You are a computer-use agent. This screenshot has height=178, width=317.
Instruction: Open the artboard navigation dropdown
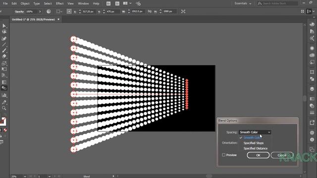coord(50,177)
